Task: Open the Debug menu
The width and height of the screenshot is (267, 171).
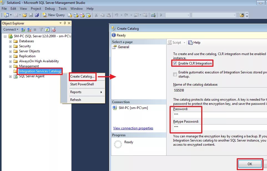Action: pos(50,9)
